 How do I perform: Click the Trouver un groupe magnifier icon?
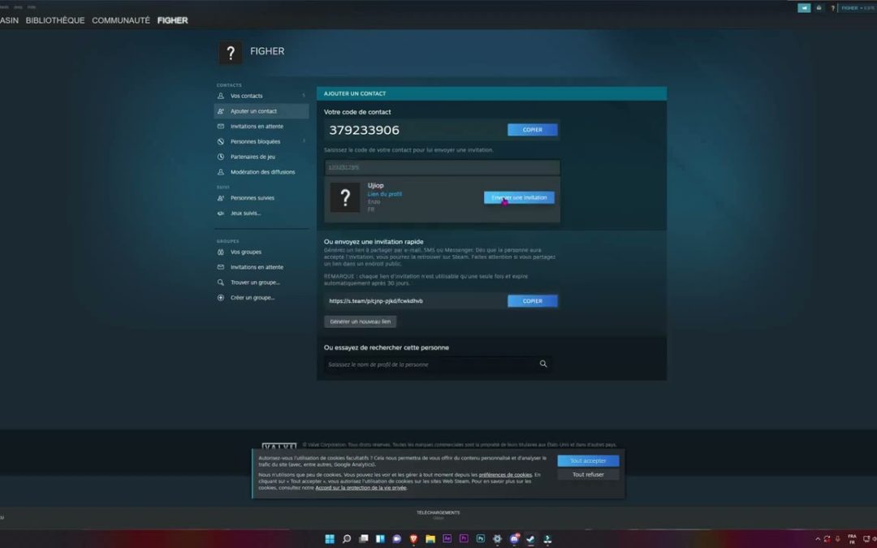[220, 283]
